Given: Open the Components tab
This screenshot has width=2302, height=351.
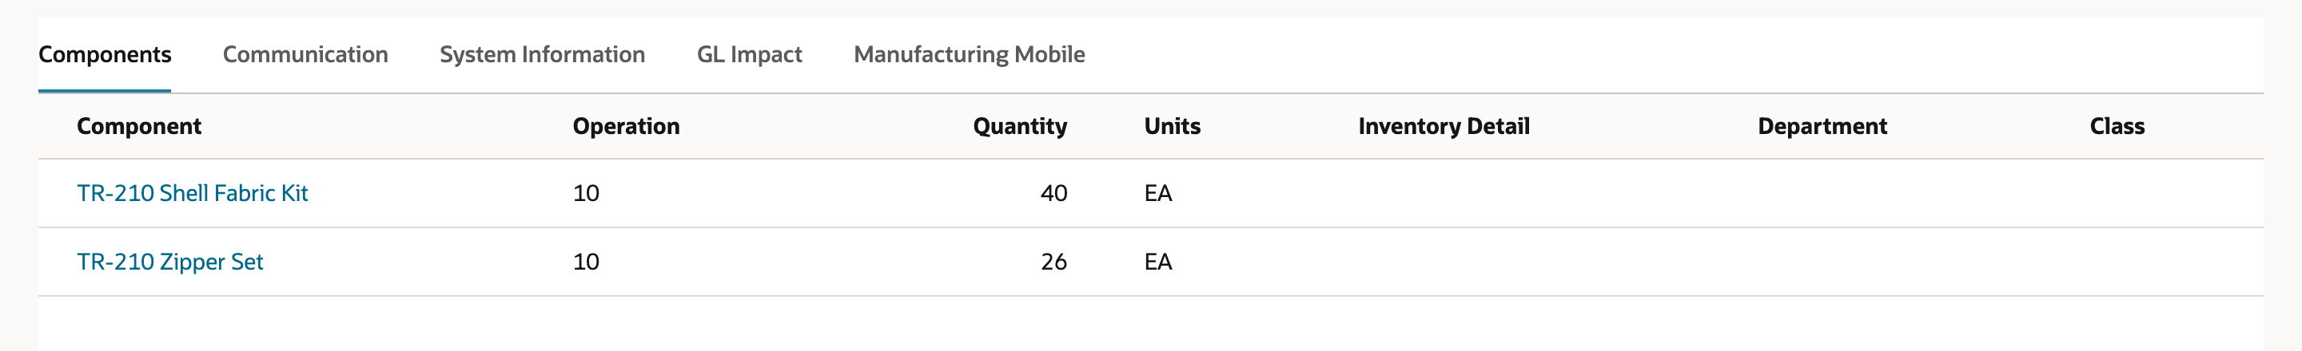Looking at the screenshot, I should point(105,54).
